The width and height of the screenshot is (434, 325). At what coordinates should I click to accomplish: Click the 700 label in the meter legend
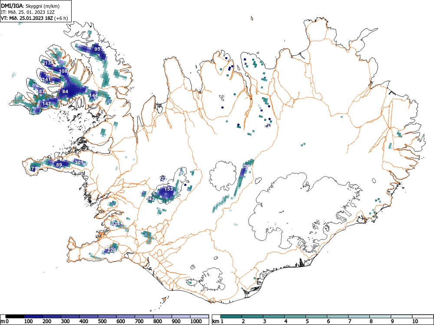pyautogui.click(x=139, y=322)
